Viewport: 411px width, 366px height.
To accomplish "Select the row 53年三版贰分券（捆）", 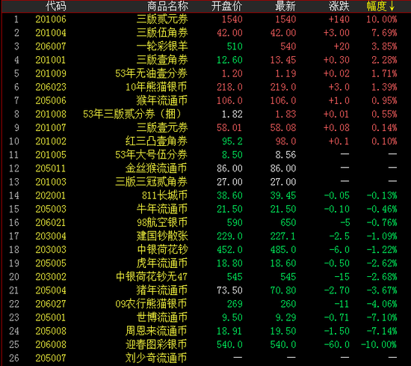I will tap(206, 115).
